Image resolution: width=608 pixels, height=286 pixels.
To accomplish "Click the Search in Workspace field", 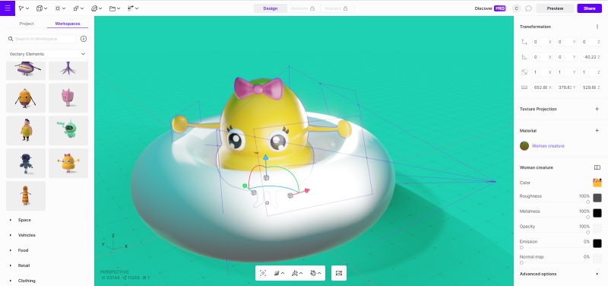I will tap(41, 39).
